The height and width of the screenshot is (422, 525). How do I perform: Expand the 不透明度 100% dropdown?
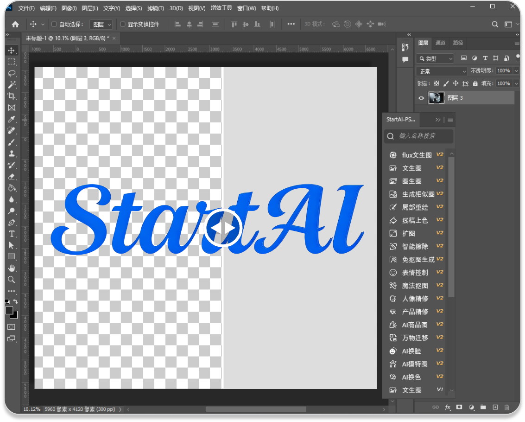515,71
